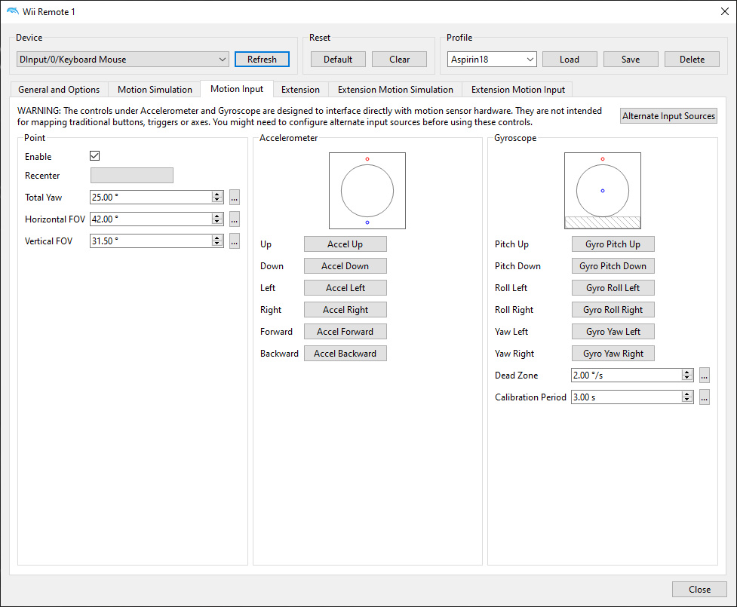This screenshot has height=607, width=737.
Task: Open Alternate Input Sources
Action: 668,116
